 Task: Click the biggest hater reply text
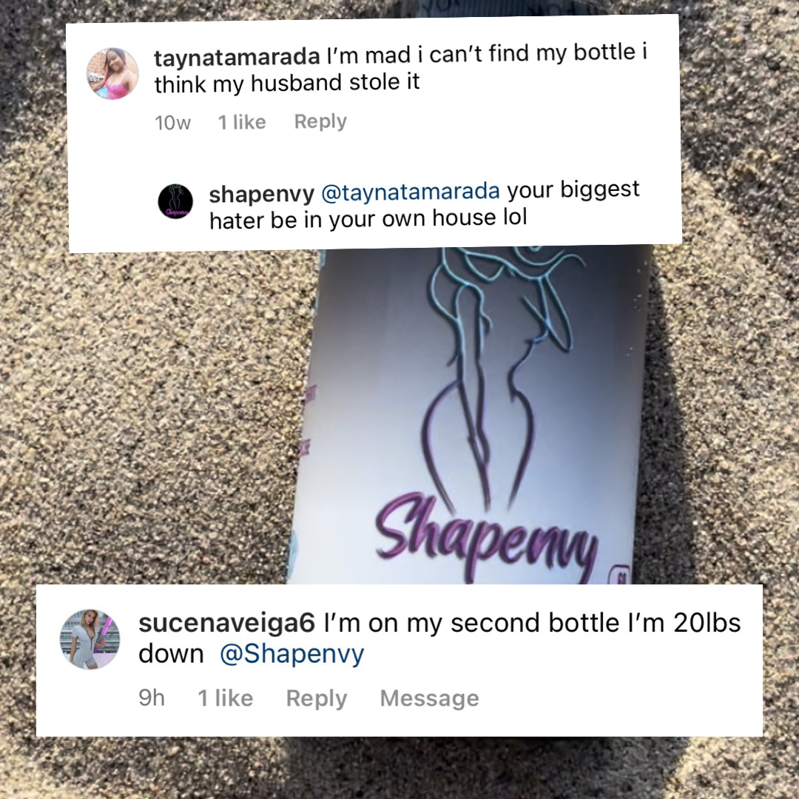coord(425,206)
